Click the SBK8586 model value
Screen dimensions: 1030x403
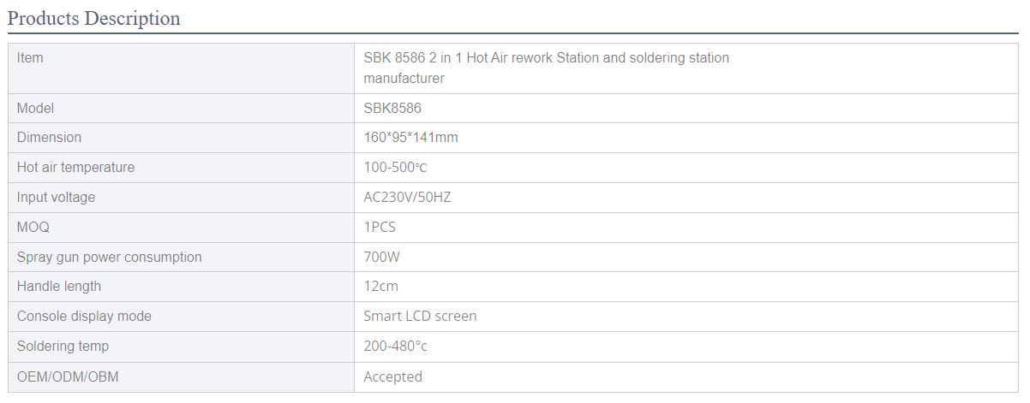[x=392, y=109]
